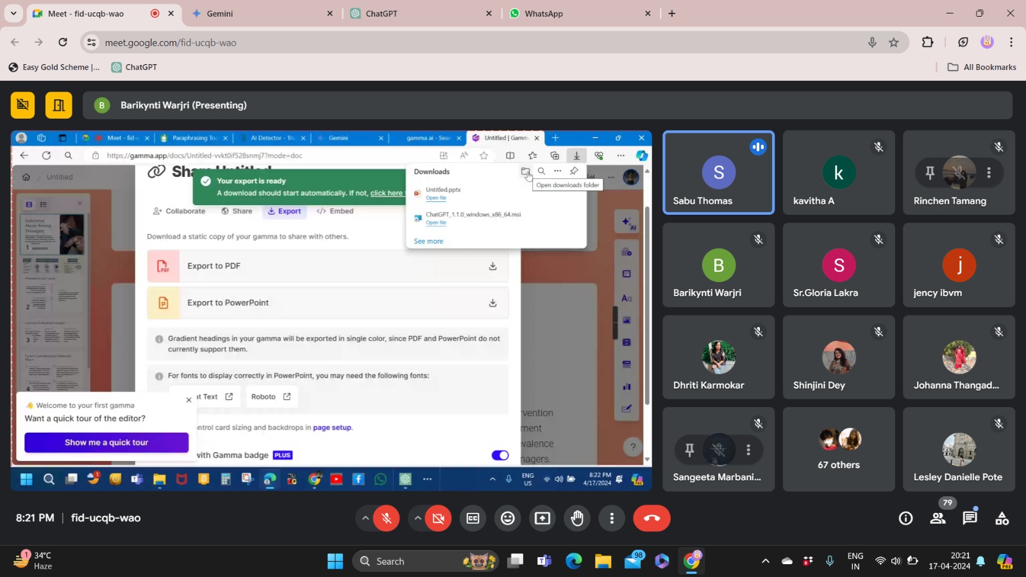The image size is (1026, 577).
Task: Toggle closed captions button
Action: (473, 519)
